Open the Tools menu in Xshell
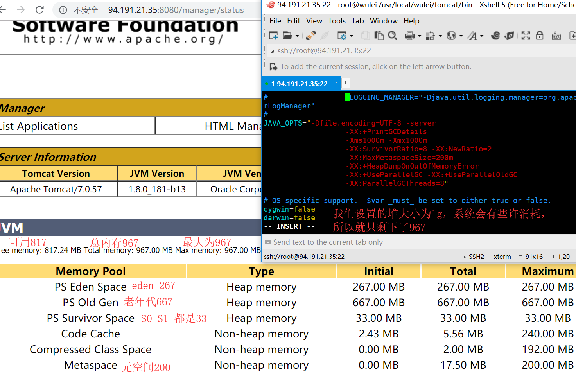The image size is (576, 375). coord(337,21)
